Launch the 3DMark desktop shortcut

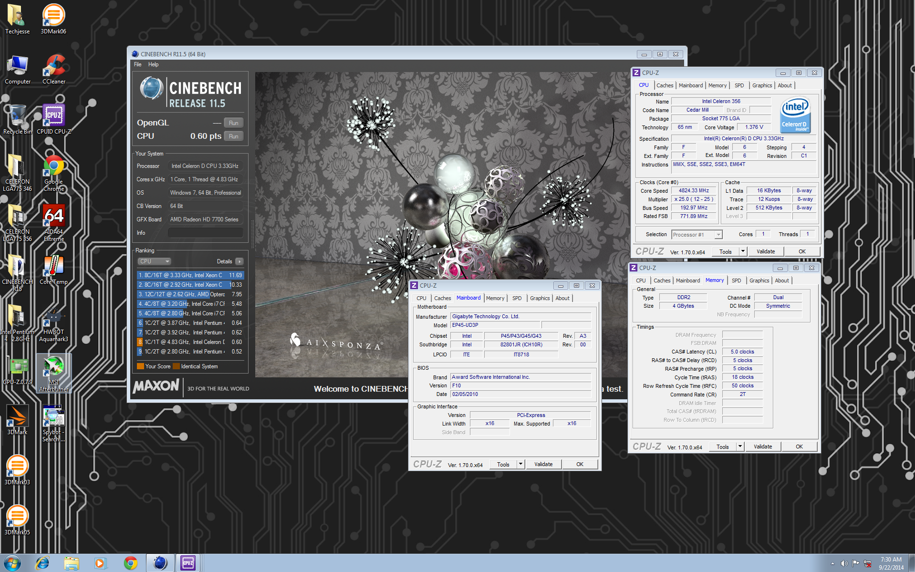tap(17, 420)
